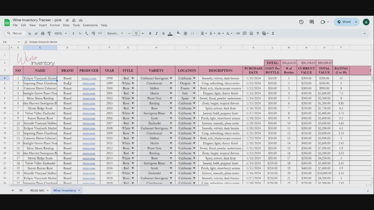Open the Extensions menu

pyautogui.click(x=90, y=25)
